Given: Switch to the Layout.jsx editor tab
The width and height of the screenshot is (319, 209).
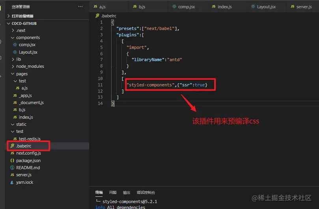Looking at the screenshot, I should [x=267, y=7].
